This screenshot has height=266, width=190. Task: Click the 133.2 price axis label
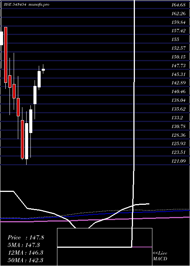click(177, 117)
